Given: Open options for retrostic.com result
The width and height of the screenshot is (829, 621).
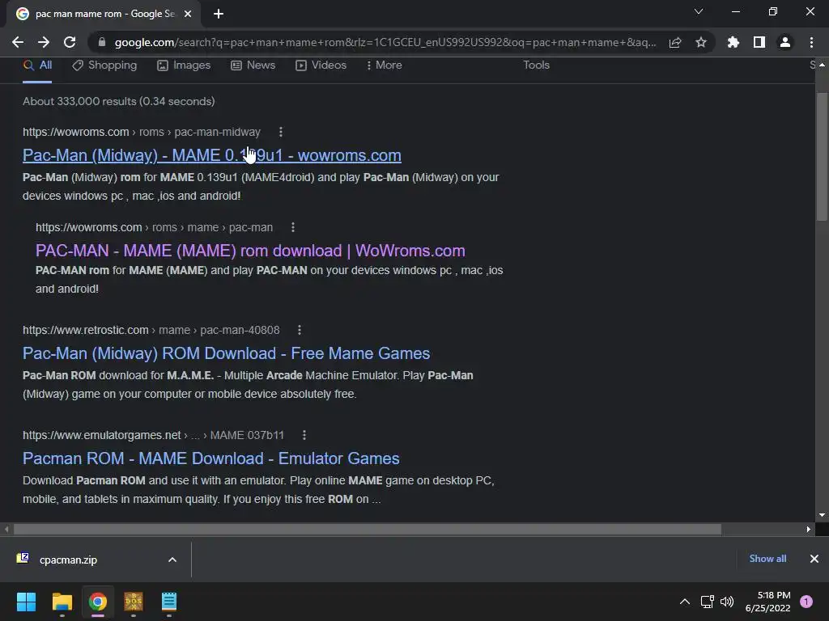Looking at the screenshot, I should (300, 330).
